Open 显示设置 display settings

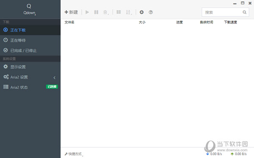pos(30,67)
